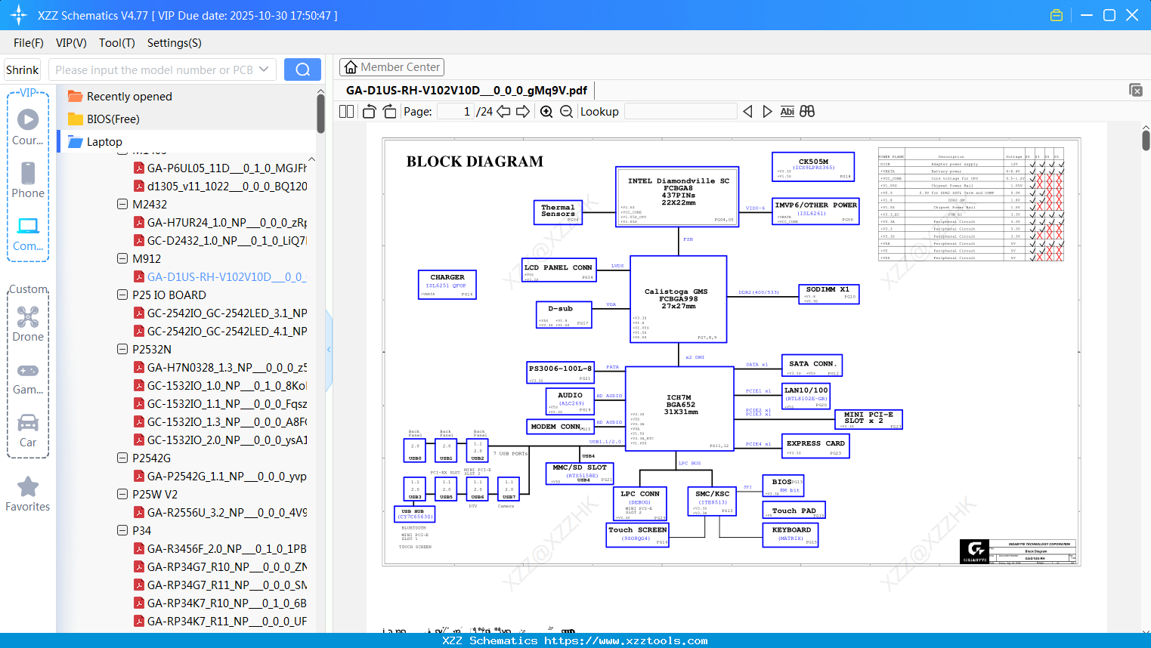Click the Page number input box
Screen dimensions: 1151x648
[456, 111]
